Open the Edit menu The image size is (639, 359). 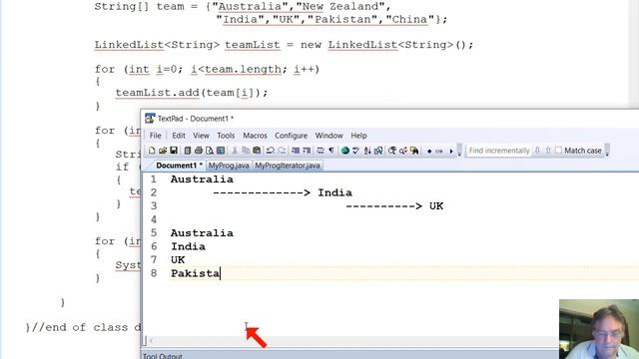[179, 136]
